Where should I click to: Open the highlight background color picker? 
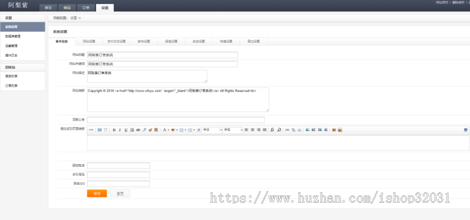(x=173, y=130)
